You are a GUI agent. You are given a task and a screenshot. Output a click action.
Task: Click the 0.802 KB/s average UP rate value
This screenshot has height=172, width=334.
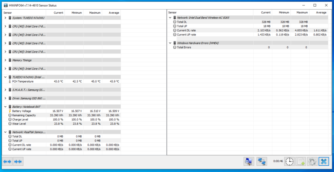(320, 35)
